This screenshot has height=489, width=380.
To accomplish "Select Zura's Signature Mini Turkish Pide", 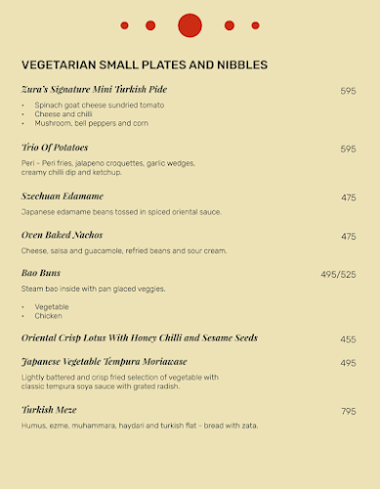I will (94, 89).
